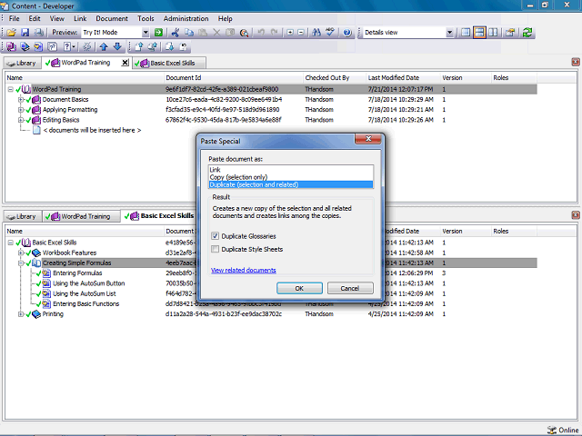Viewport: 582px width, 436px height.
Task: Switch to WordPad Training tab in lower pane
Action: point(81,216)
